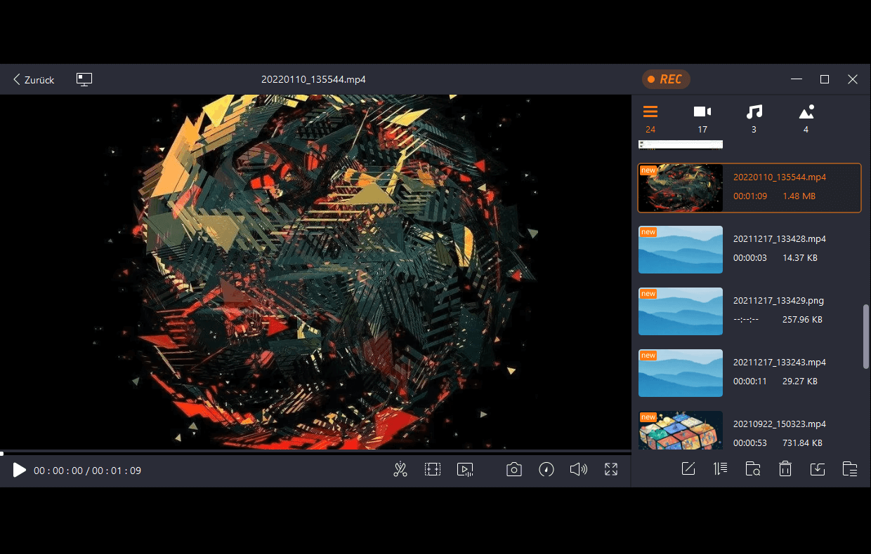
Task: Open the sort order list icon
Action: coord(720,469)
